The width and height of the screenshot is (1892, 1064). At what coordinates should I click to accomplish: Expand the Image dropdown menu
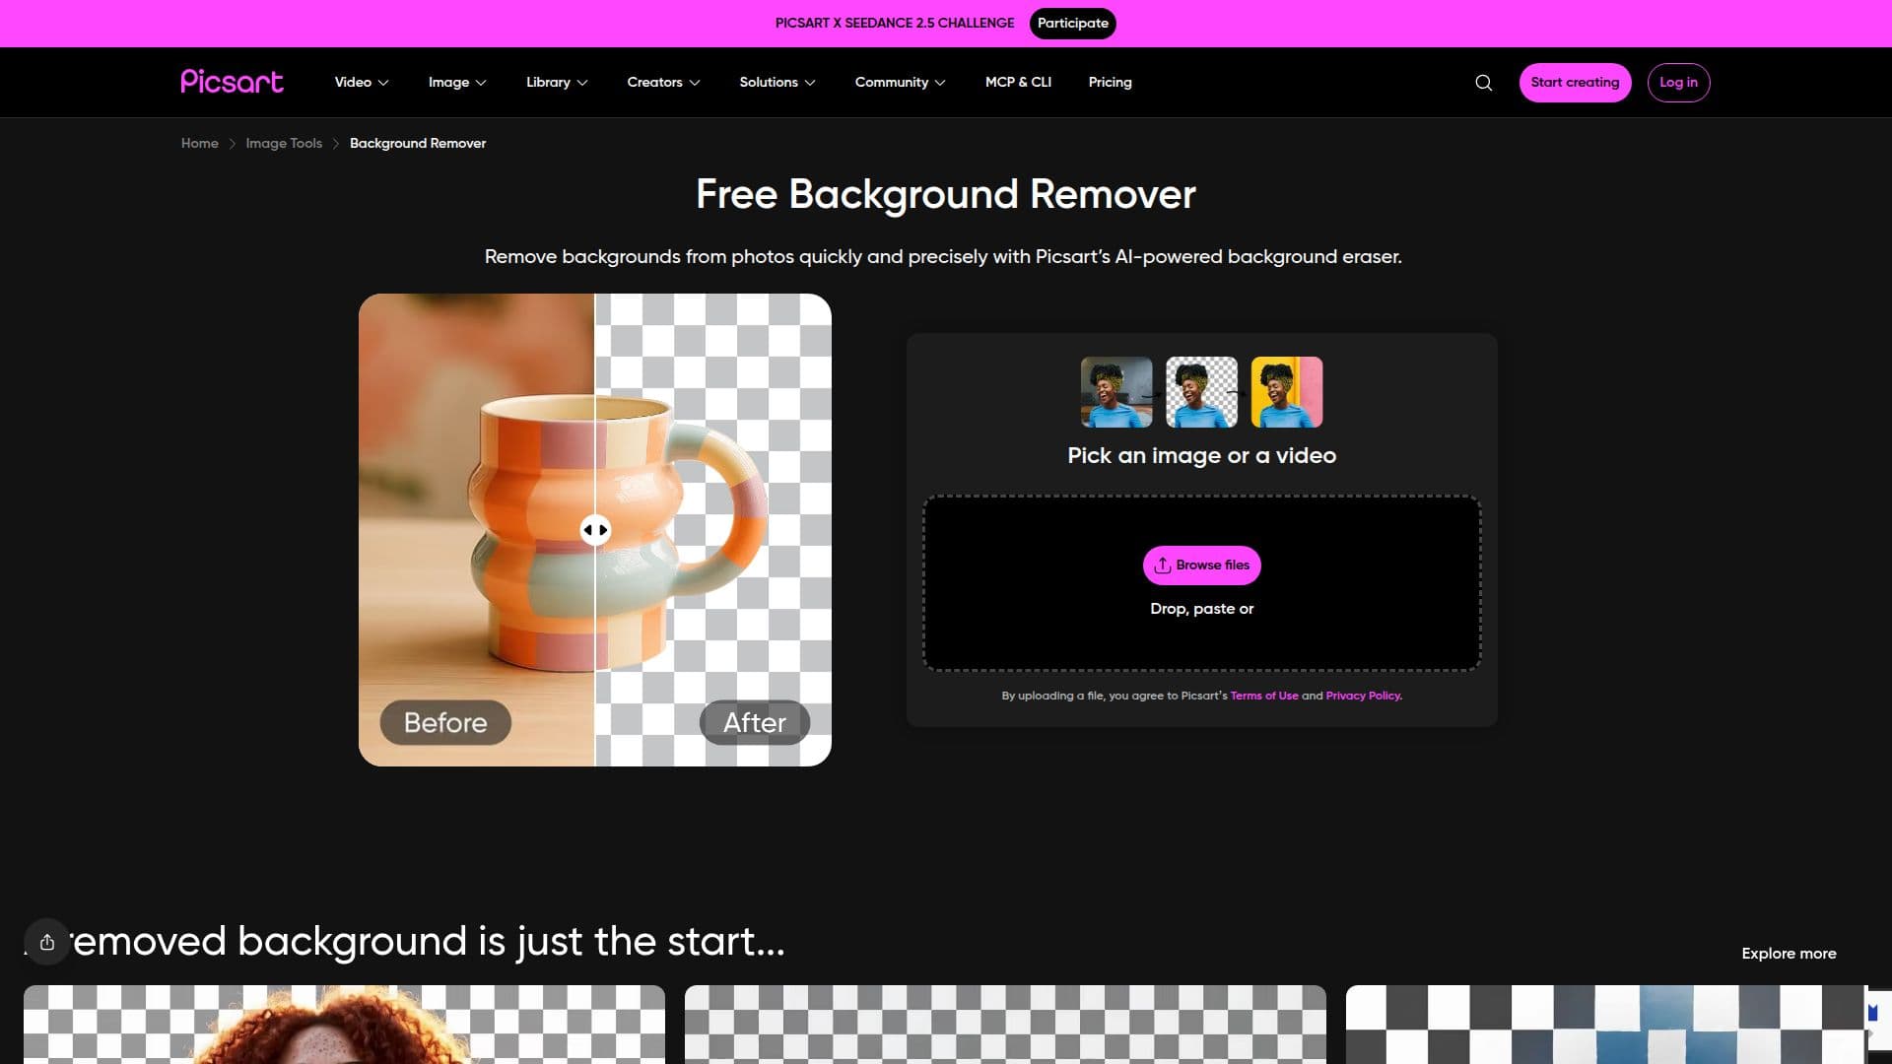[457, 82]
